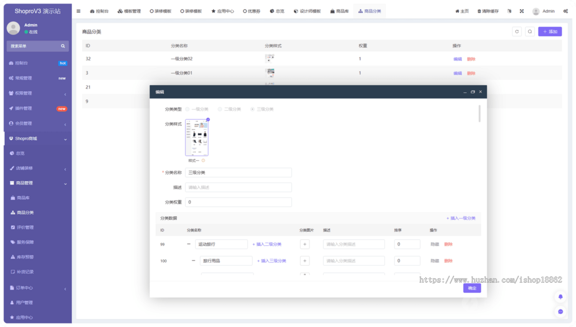Click the fullscreen toggle icon in top bar

click(521, 11)
